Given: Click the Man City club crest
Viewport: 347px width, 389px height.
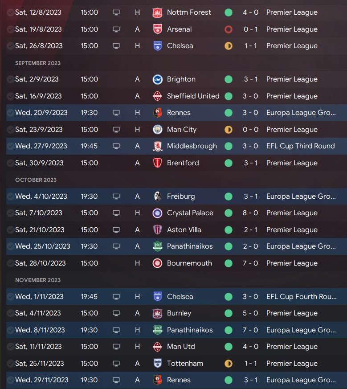Looking at the screenshot, I should (157, 130).
